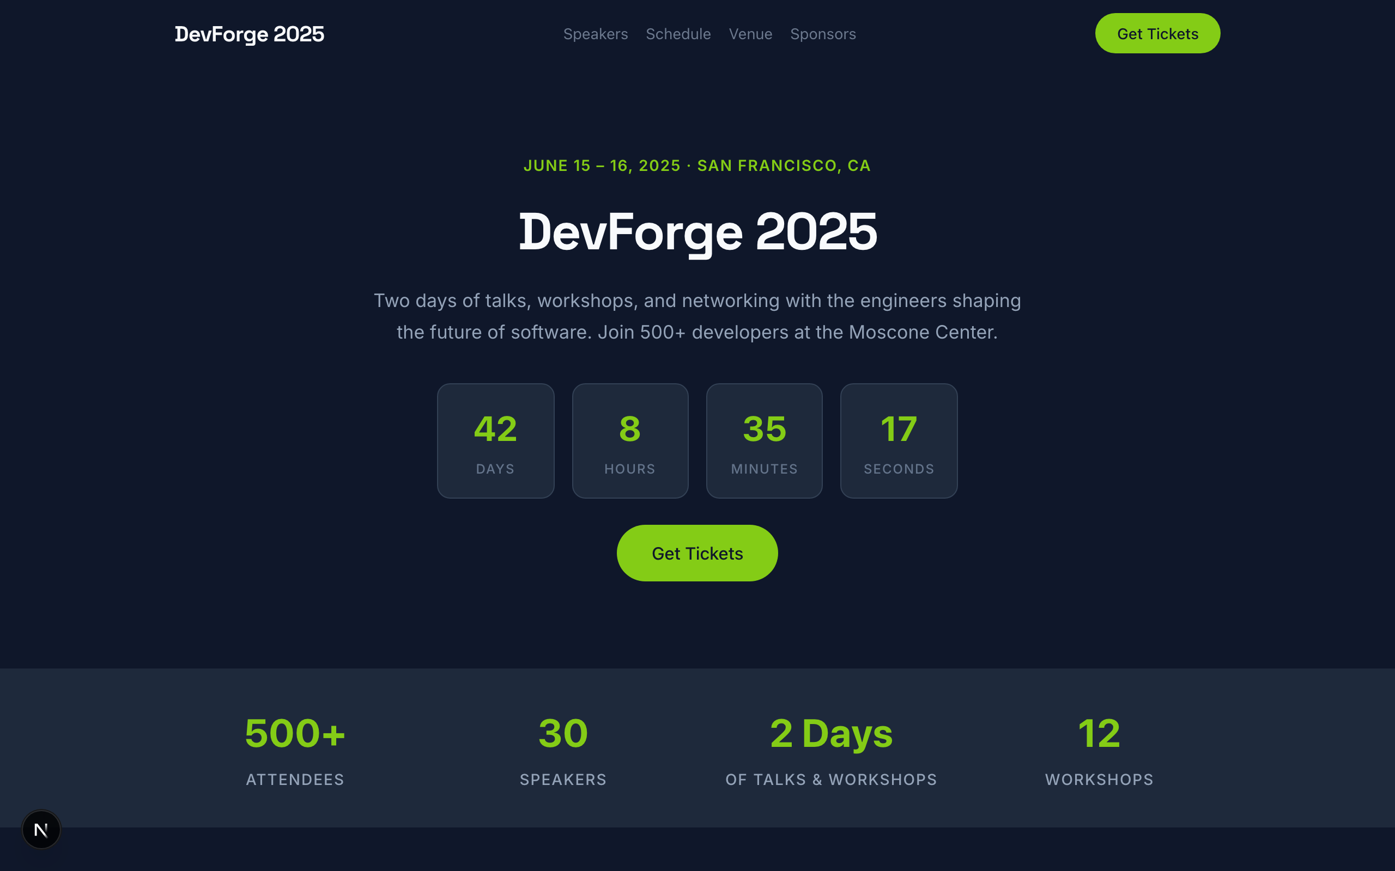Select the 35 Minutes countdown card
This screenshot has width=1395, height=871.
click(764, 441)
